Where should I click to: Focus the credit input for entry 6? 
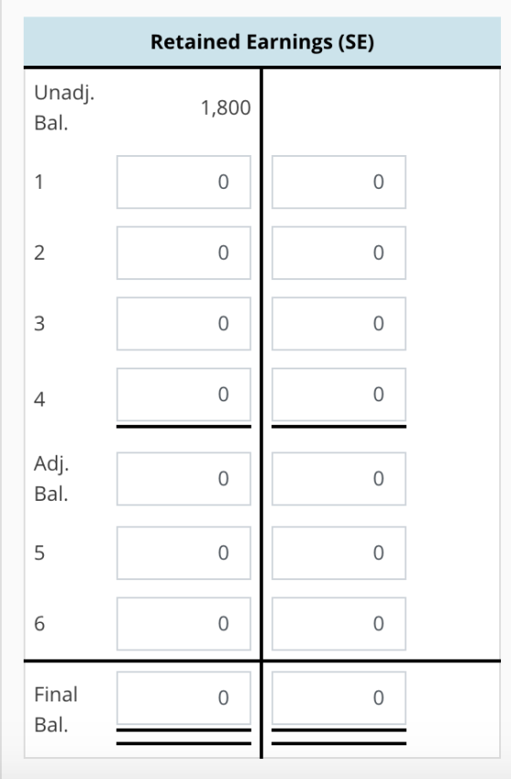coord(339,624)
